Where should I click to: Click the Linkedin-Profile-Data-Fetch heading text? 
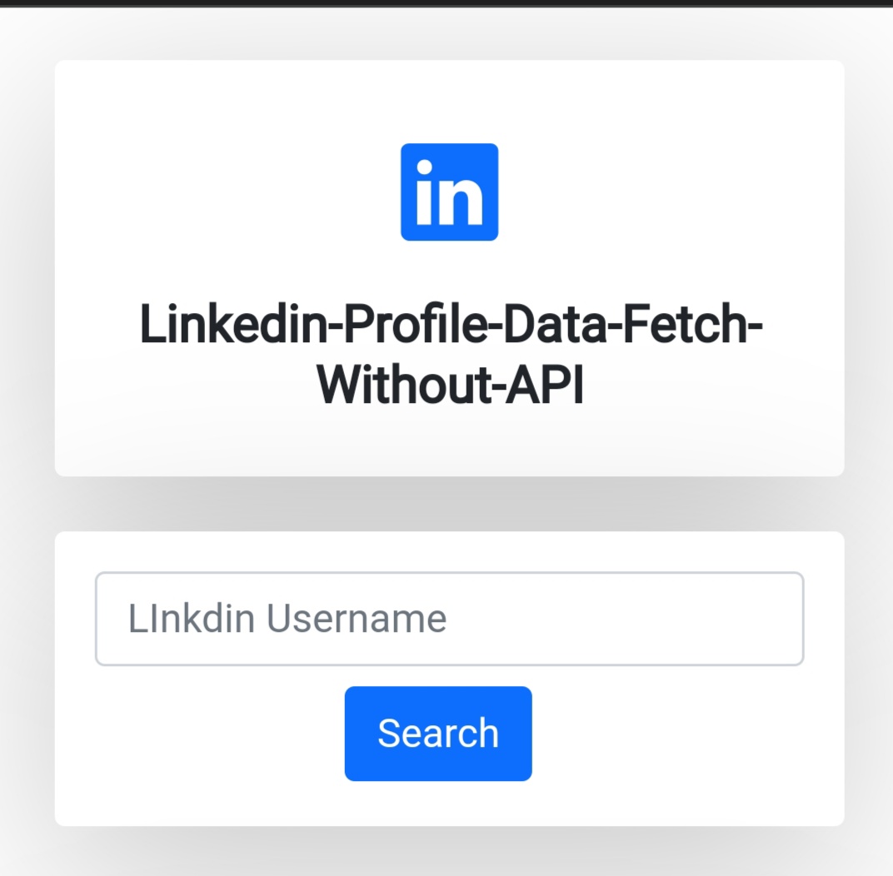(x=451, y=325)
